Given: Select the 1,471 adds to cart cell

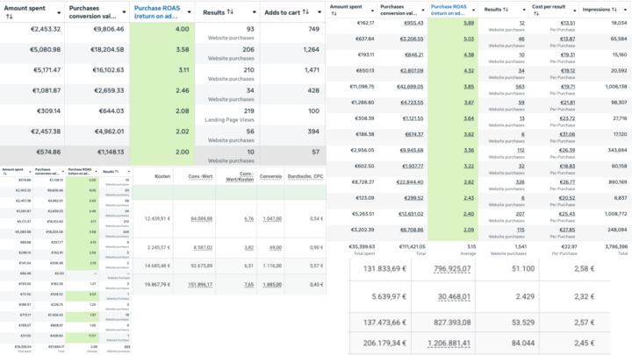Looking at the screenshot, I should click(x=312, y=70).
